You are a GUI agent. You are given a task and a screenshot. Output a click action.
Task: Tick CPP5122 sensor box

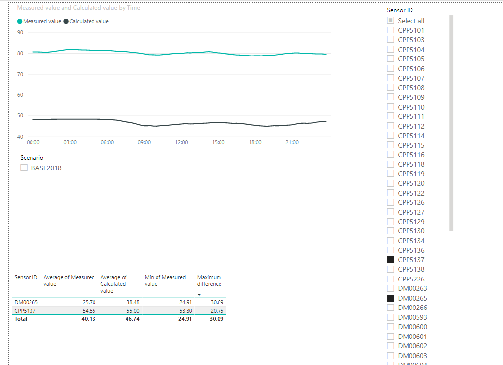pyautogui.click(x=390, y=193)
